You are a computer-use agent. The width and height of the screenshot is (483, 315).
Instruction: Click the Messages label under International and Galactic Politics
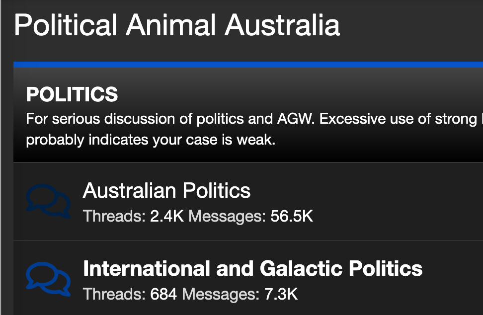(221, 294)
